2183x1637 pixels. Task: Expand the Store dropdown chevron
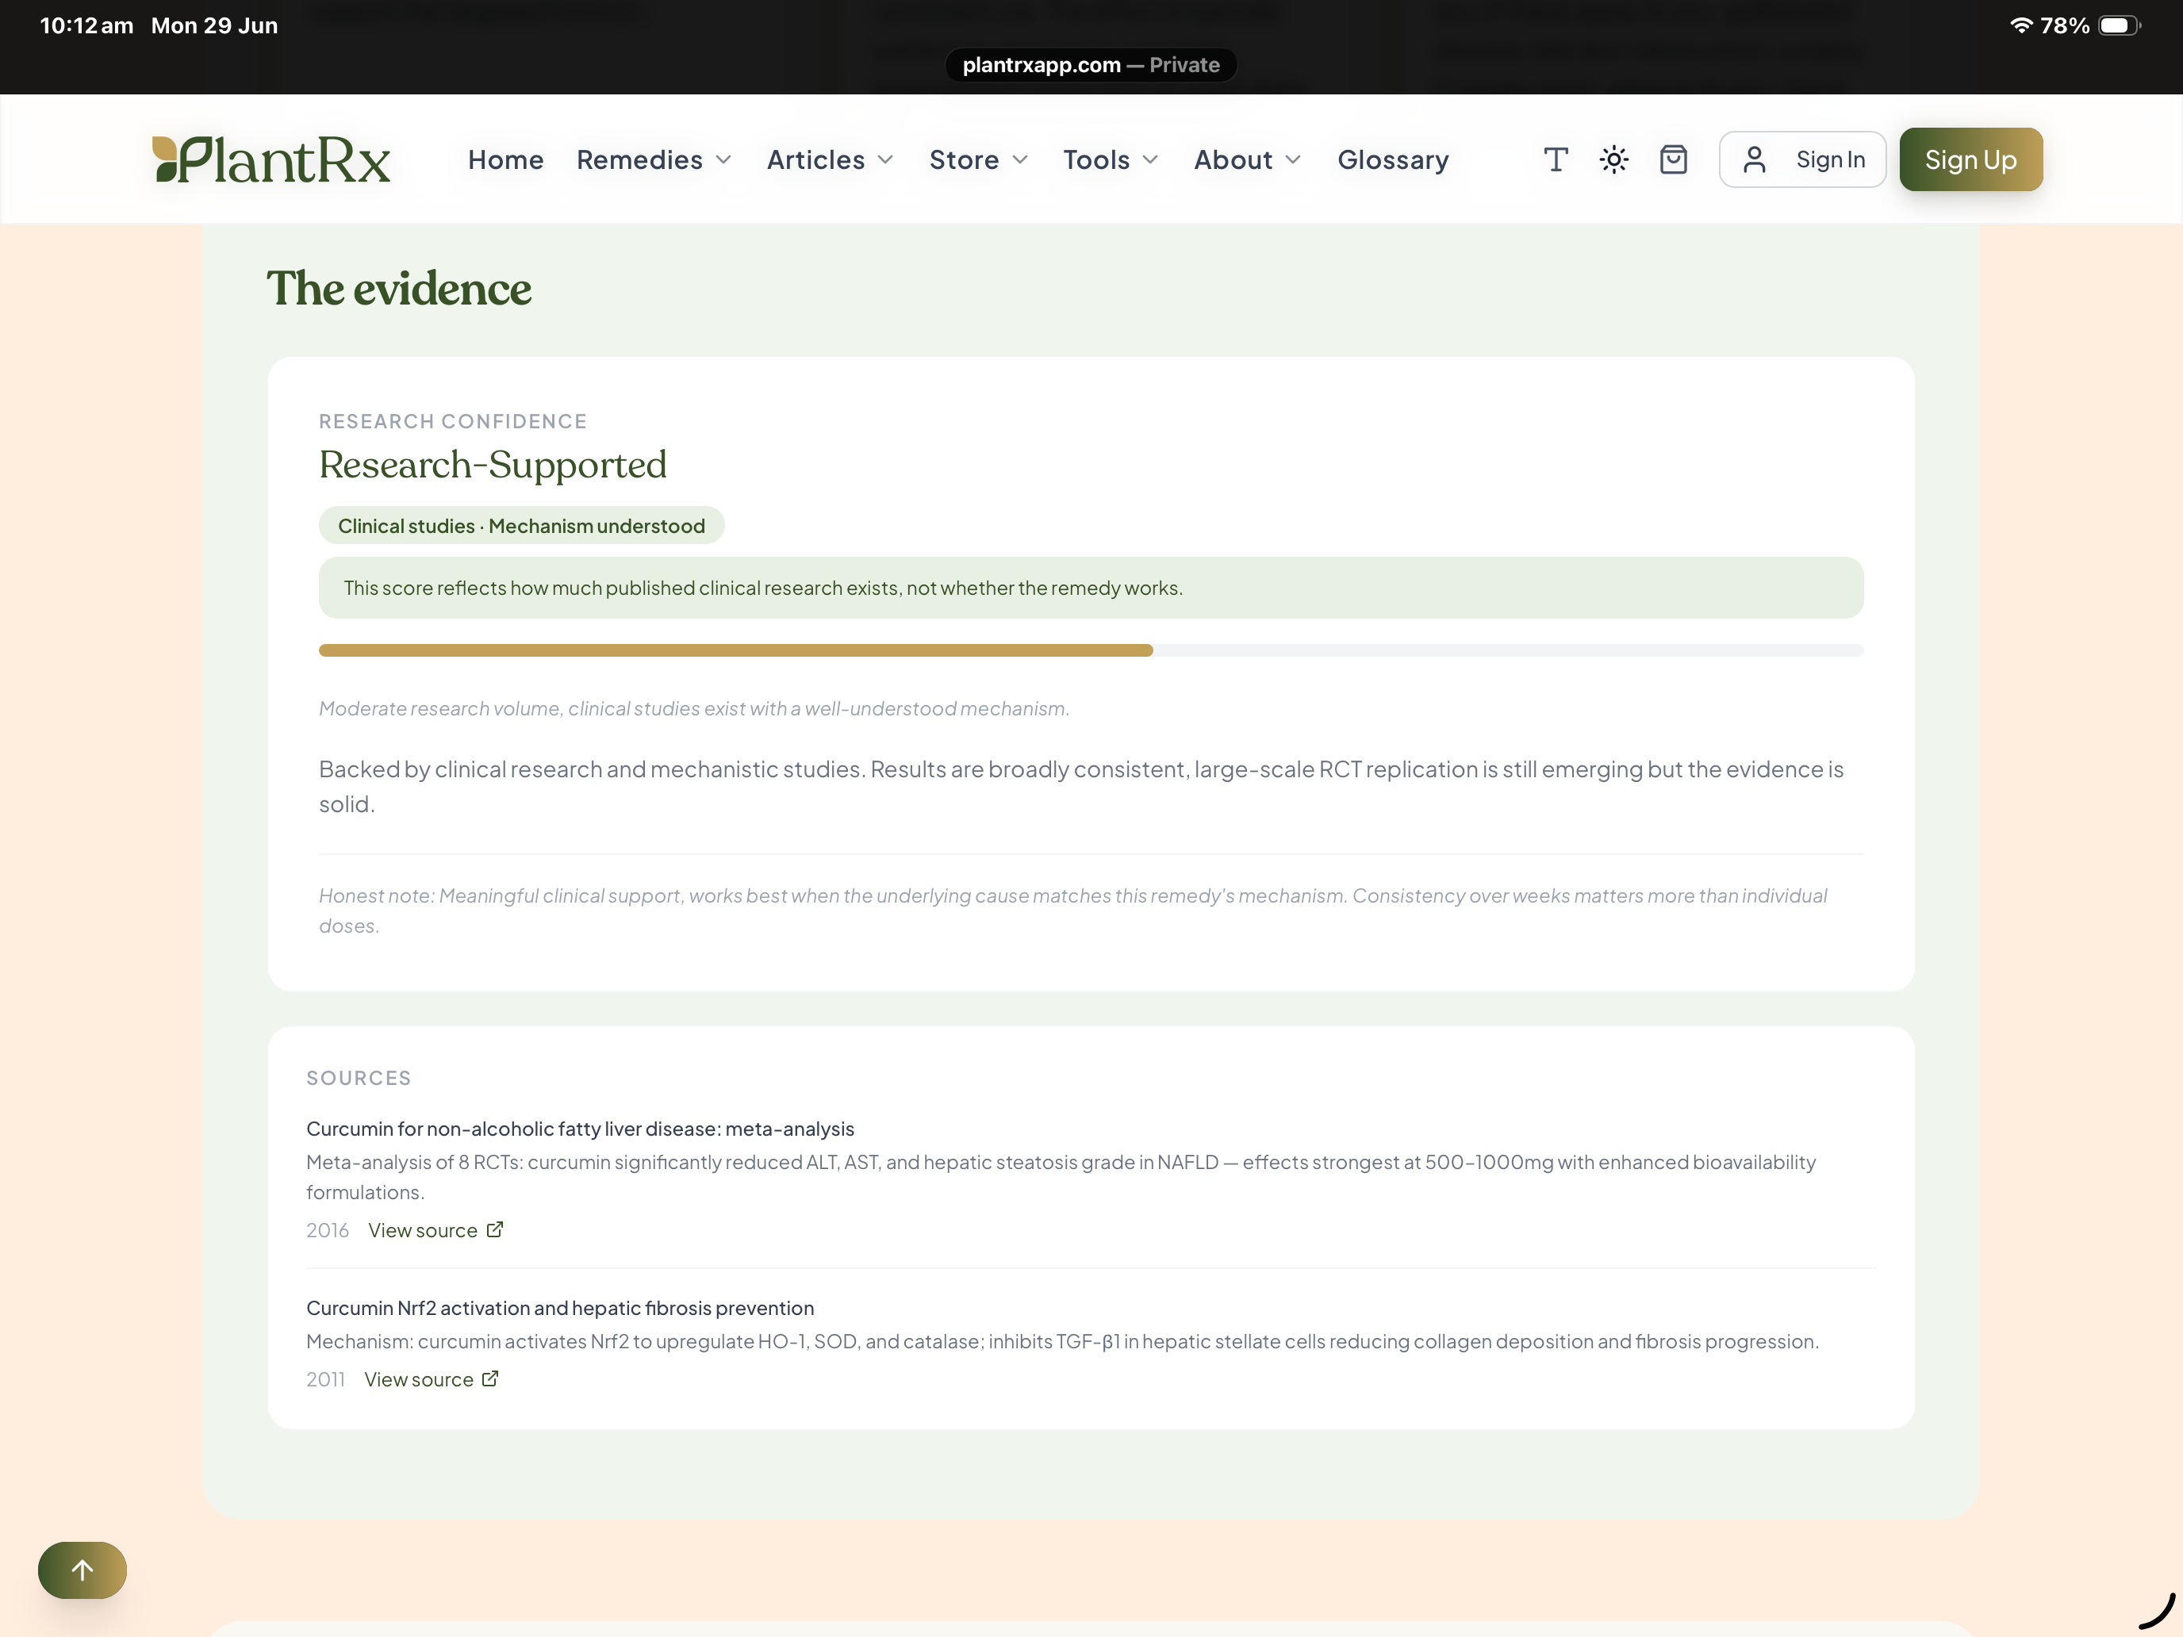[1020, 160]
